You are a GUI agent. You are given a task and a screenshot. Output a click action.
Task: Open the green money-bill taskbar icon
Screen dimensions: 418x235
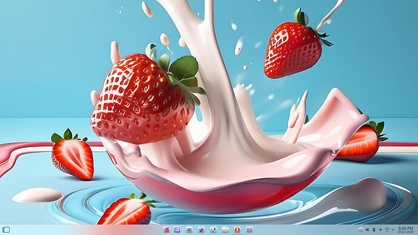pyautogui.click(x=189, y=230)
